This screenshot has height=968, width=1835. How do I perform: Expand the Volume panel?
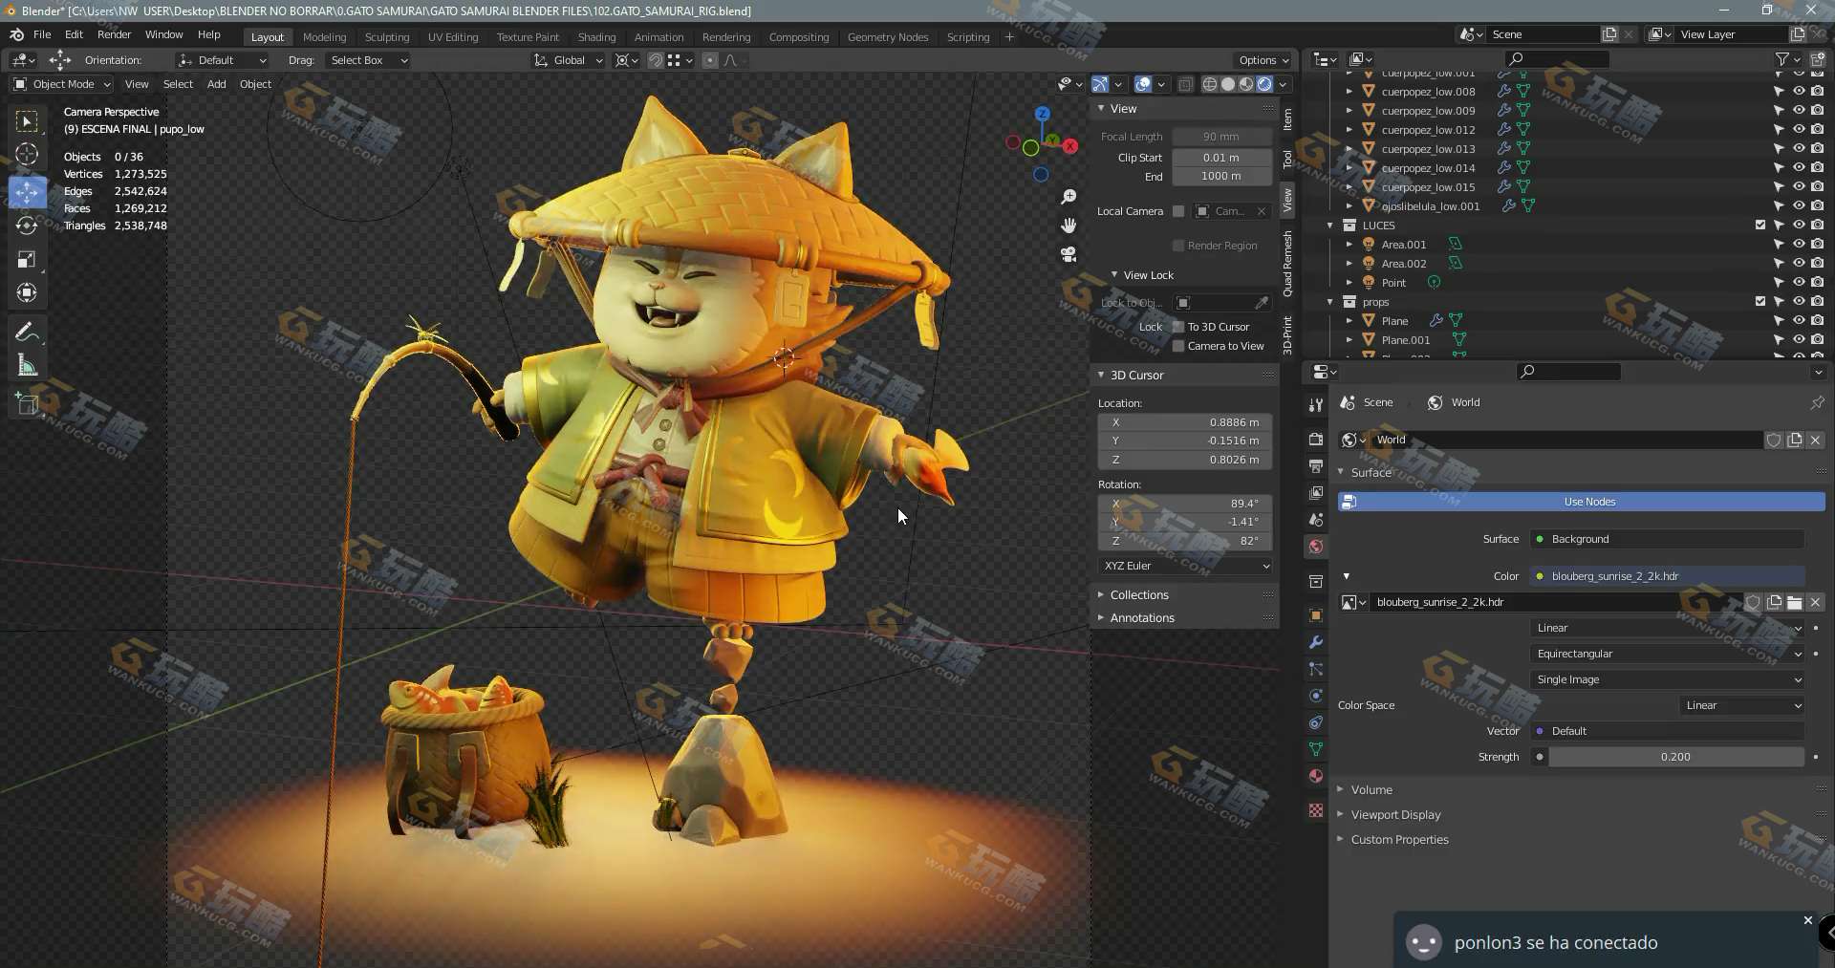(1371, 789)
